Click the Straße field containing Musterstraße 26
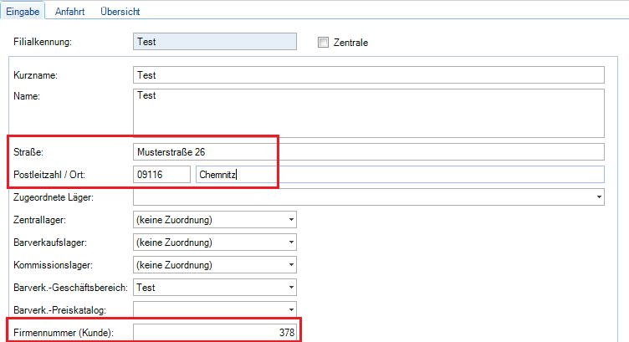 coord(368,151)
